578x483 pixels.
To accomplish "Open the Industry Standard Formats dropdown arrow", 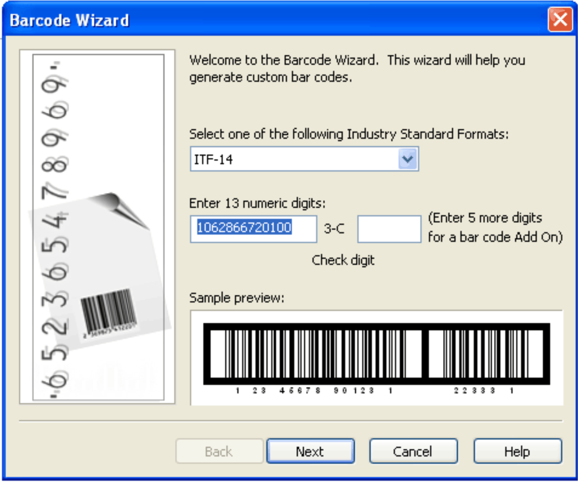I will (407, 159).
